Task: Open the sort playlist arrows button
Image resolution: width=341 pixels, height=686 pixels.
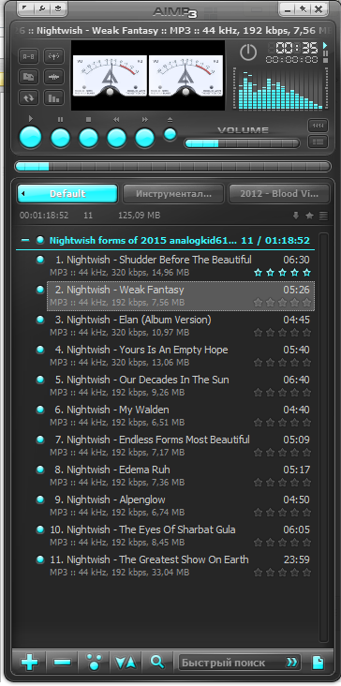Action: coord(126,663)
